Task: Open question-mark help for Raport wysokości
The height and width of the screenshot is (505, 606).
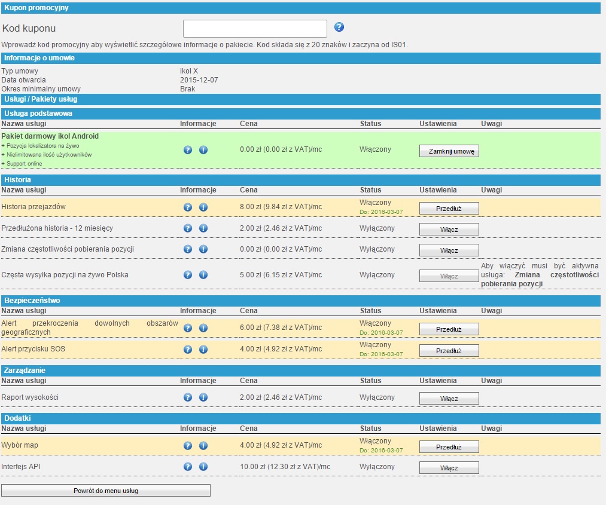Action: point(188,397)
